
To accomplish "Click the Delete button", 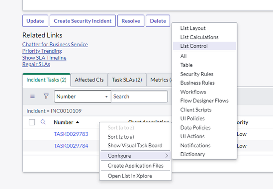I will [158, 21].
